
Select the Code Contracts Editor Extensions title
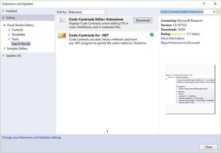(96, 19)
